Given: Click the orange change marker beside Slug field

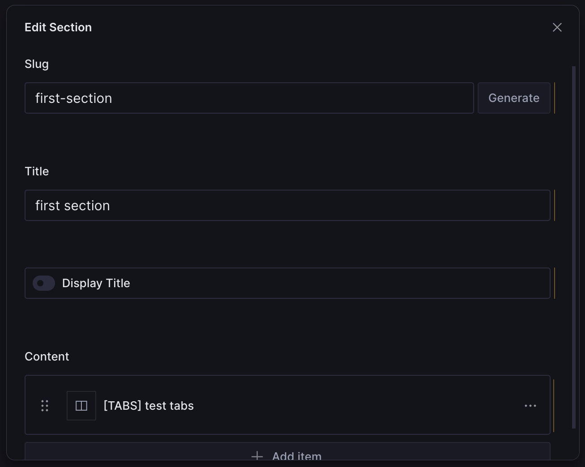Looking at the screenshot, I should [555, 98].
